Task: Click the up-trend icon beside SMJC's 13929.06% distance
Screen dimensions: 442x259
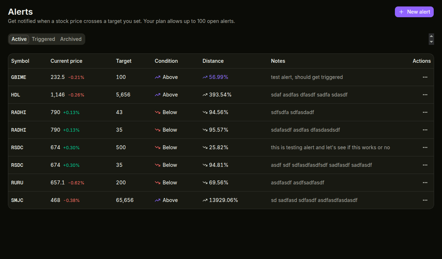Action: [x=205, y=200]
